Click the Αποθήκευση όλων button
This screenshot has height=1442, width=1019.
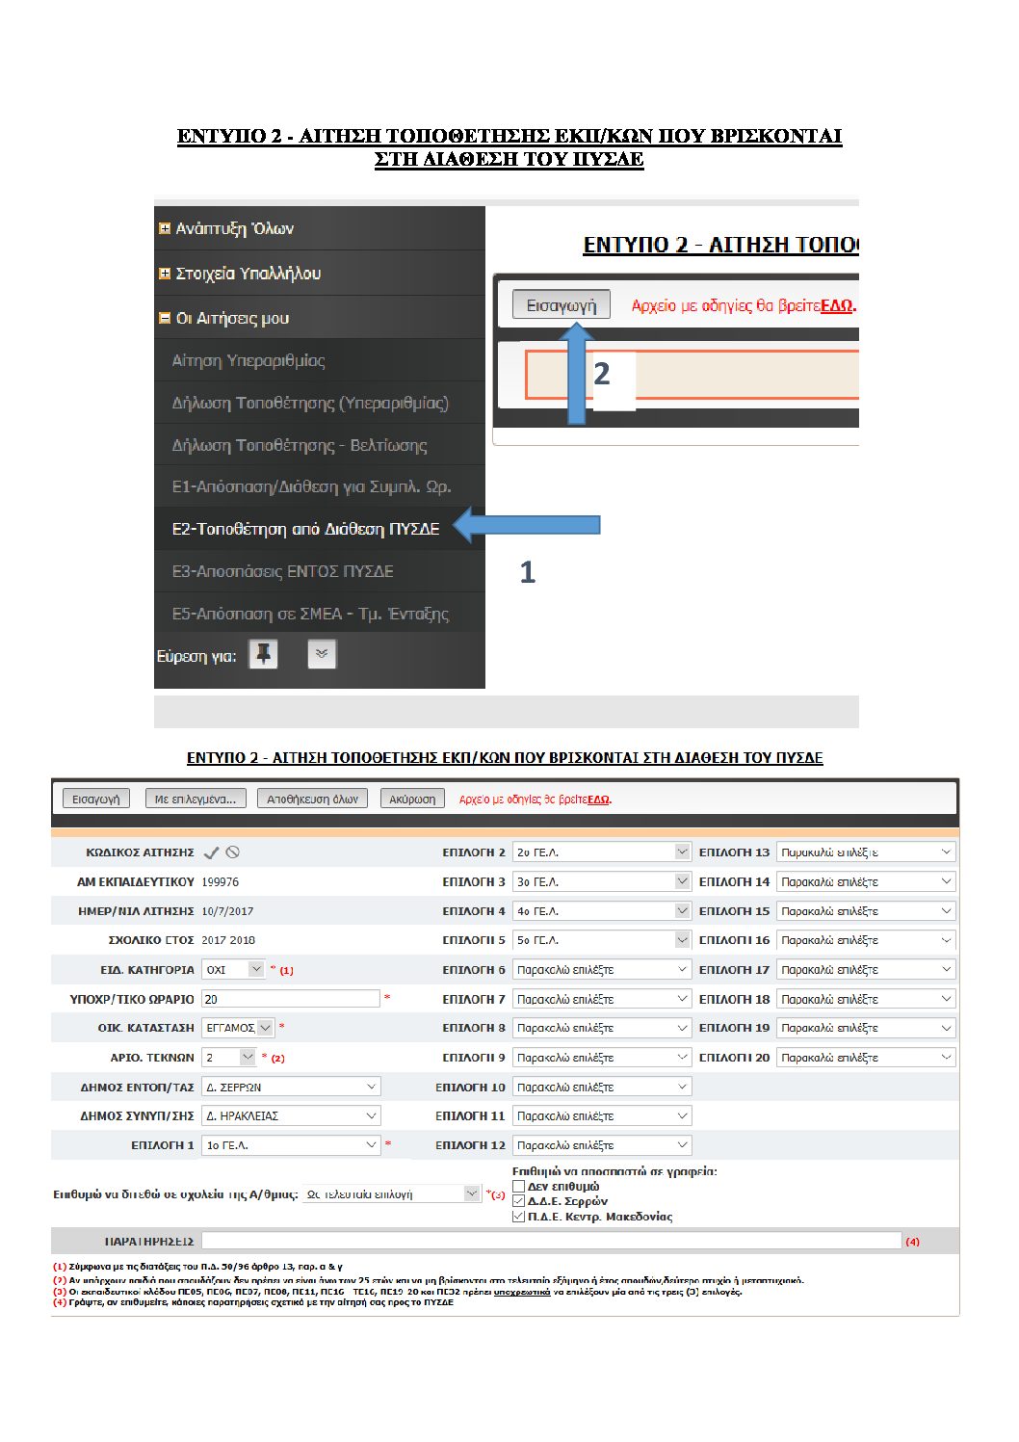pyautogui.click(x=312, y=799)
